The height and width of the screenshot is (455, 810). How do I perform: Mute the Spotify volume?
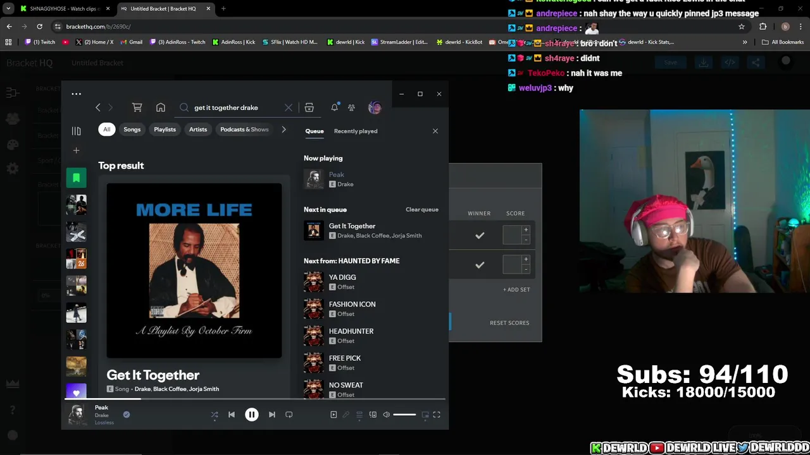coord(387,415)
